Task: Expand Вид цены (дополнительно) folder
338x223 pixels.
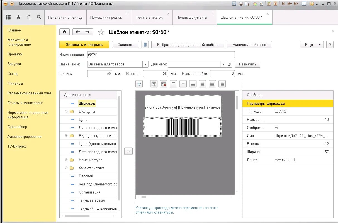Action: 66,136
